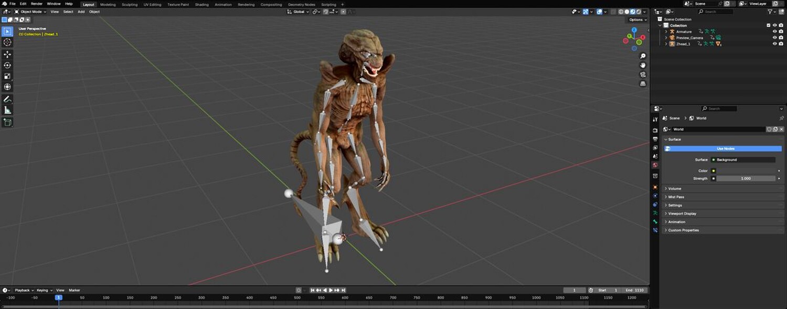Image resolution: width=787 pixels, height=309 pixels.
Task: Activate the Scale tool
Action: pyautogui.click(x=7, y=76)
